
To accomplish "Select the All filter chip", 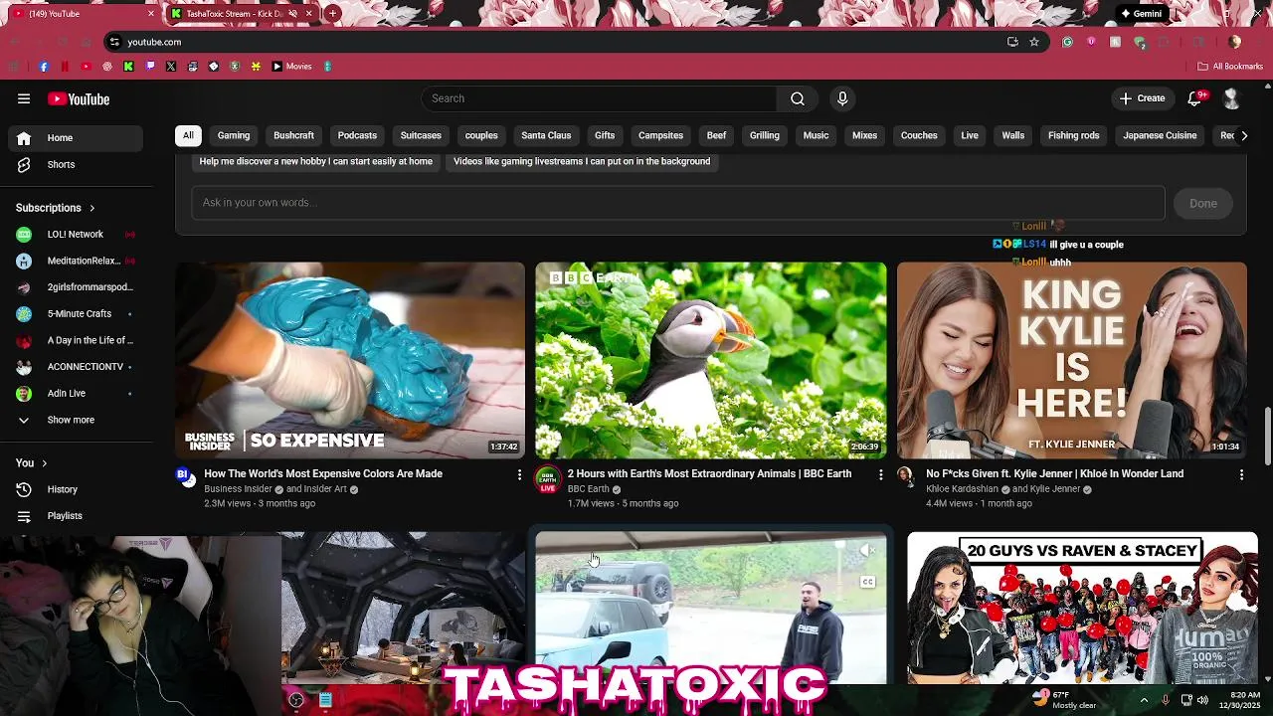I will (x=188, y=135).
